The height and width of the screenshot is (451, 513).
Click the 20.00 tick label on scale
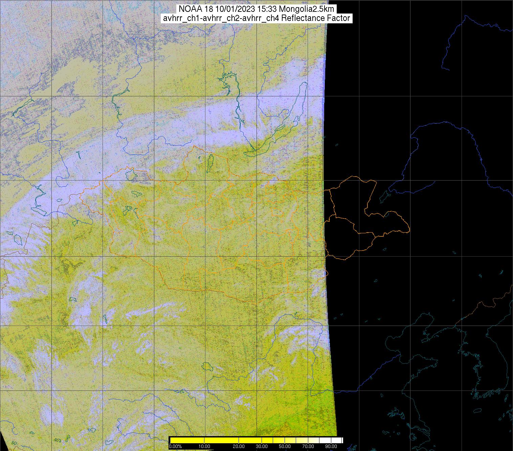239,447
